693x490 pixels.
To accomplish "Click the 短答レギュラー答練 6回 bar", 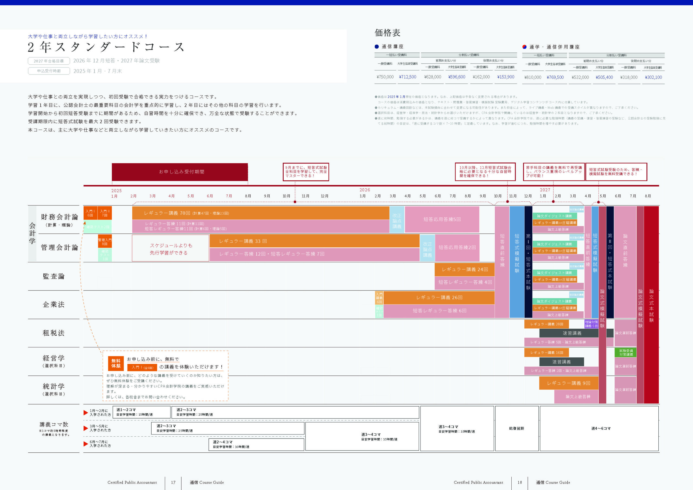I will (x=439, y=311).
